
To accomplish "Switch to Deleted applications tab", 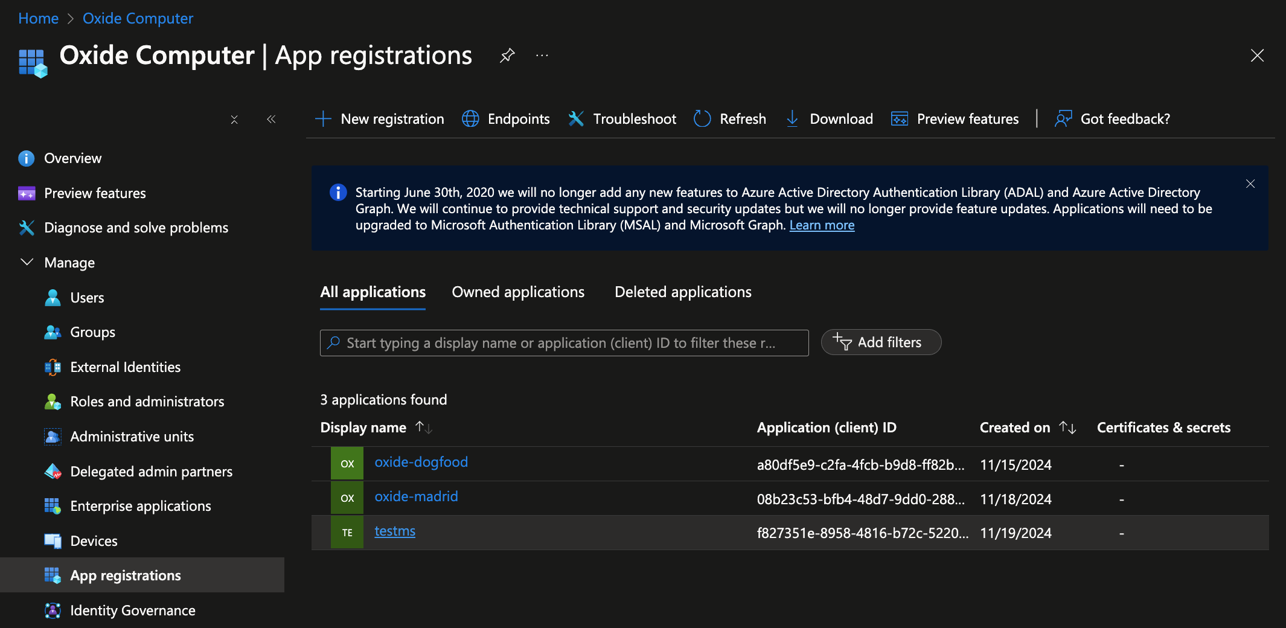I will pos(683,292).
